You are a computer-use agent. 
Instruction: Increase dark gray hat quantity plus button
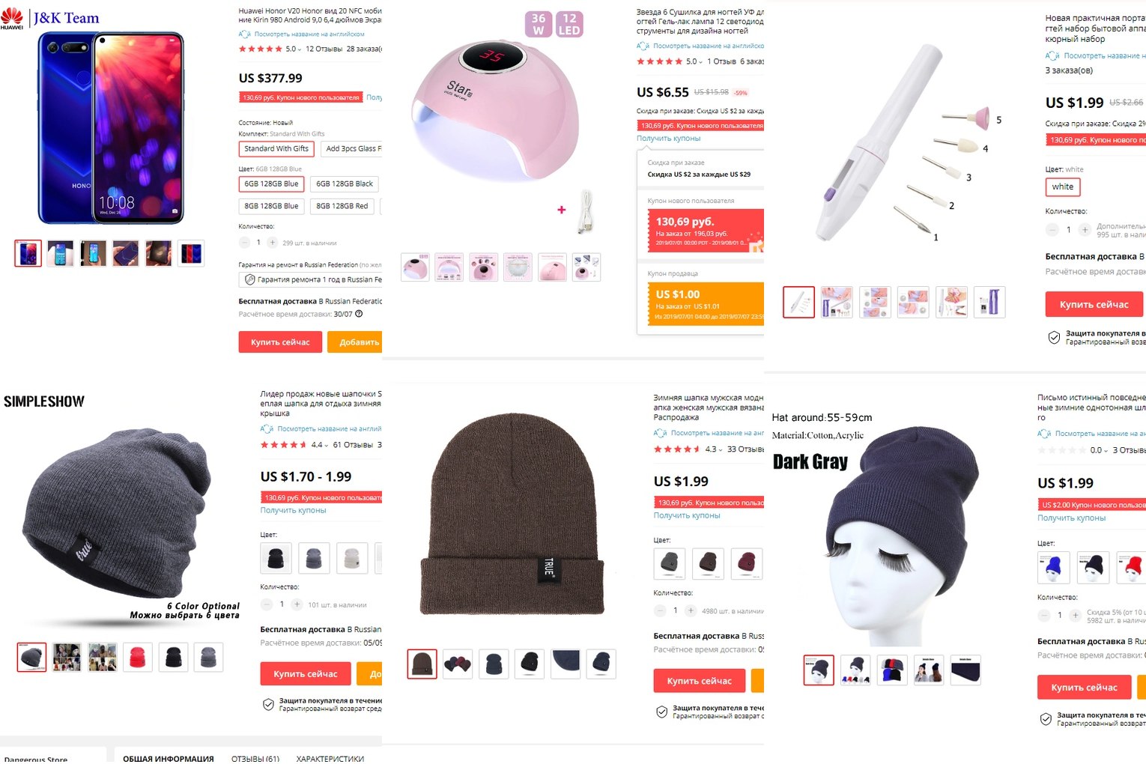[x=1075, y=616]
